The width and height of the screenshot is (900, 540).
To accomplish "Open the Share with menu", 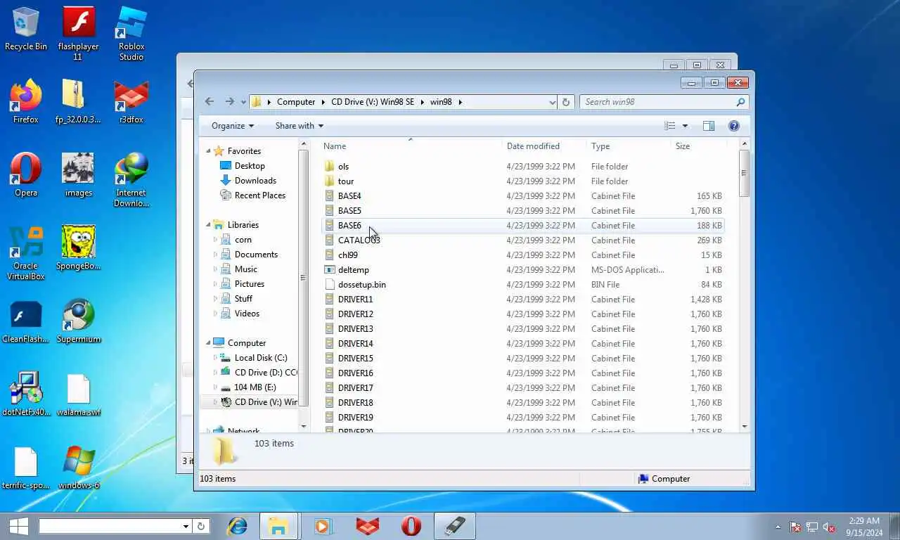I will point(300,126).
